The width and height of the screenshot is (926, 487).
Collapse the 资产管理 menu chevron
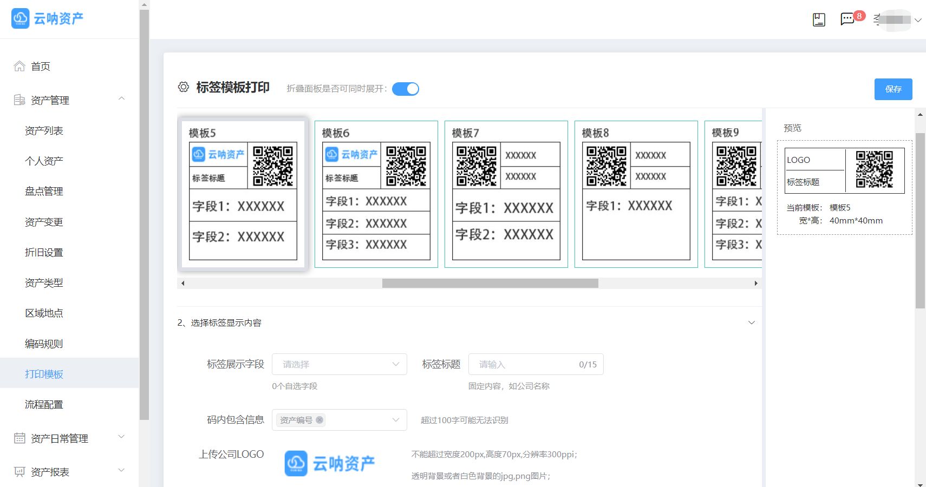(122, 98)
